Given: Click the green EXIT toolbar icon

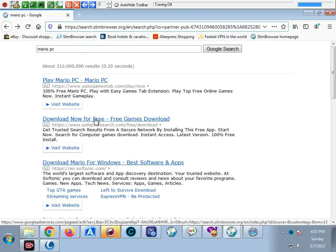Looking at the screenshot, I should tap(25, 5).
